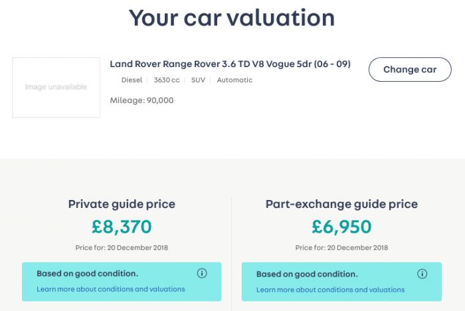Click the Diesel fuel type label
465x311 pixels.
[x=132, y=80]
